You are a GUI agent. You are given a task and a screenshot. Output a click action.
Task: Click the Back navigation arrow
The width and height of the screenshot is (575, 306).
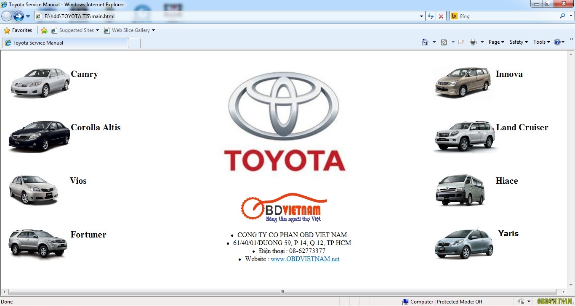[6, 16]
